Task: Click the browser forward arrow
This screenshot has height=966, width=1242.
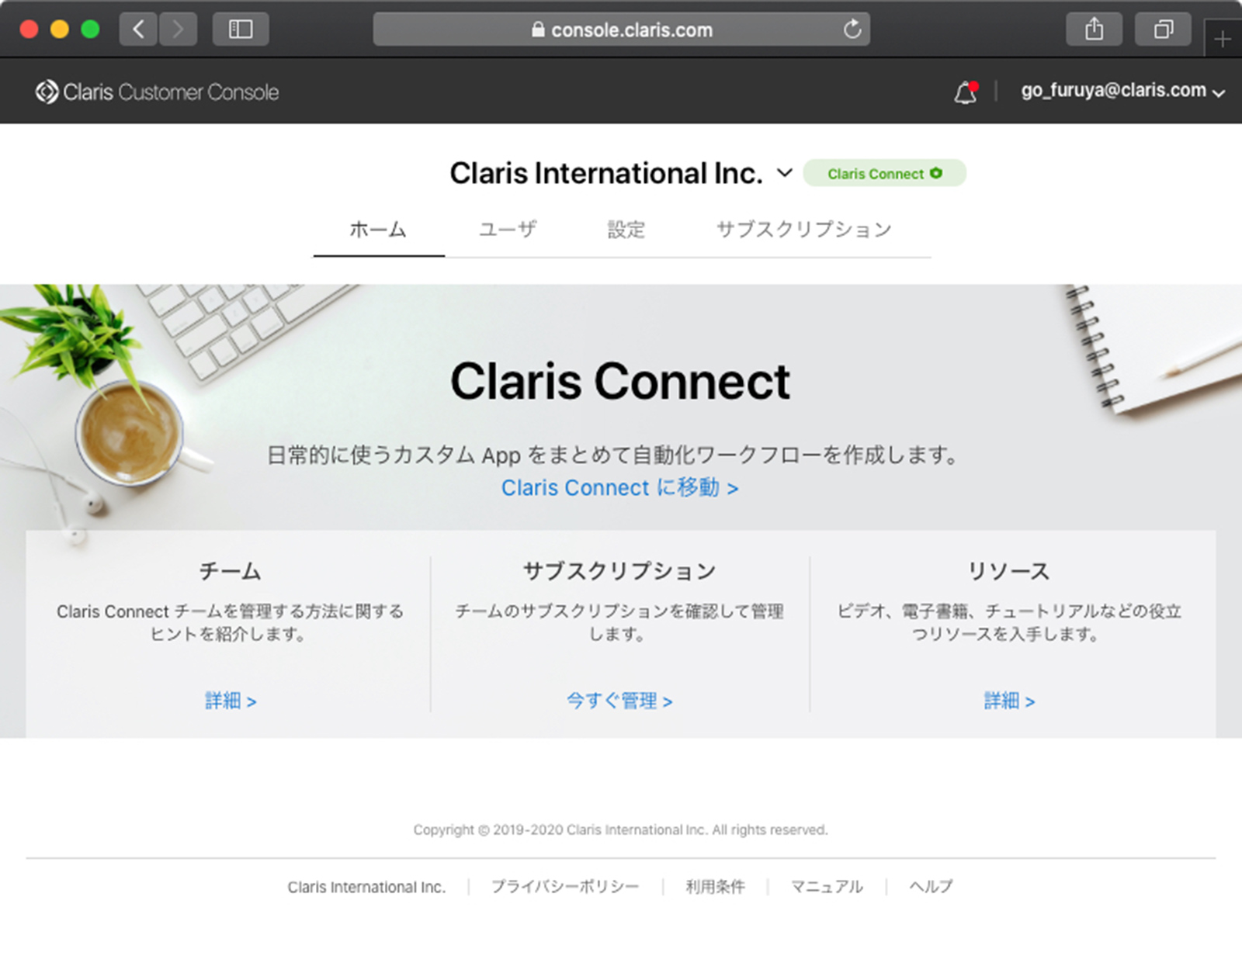Action: (179, 29)
